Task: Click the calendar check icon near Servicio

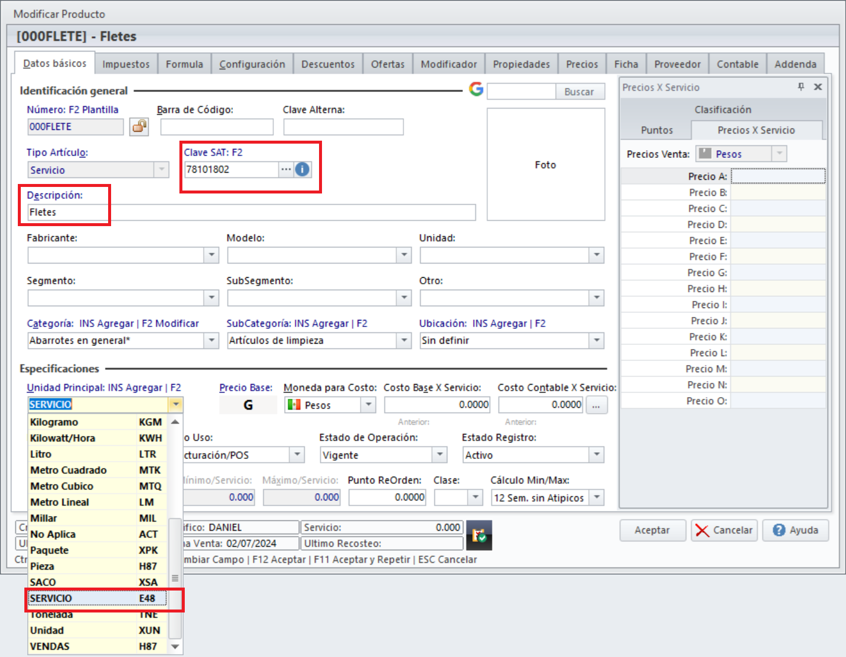Action: pos(479,535)
